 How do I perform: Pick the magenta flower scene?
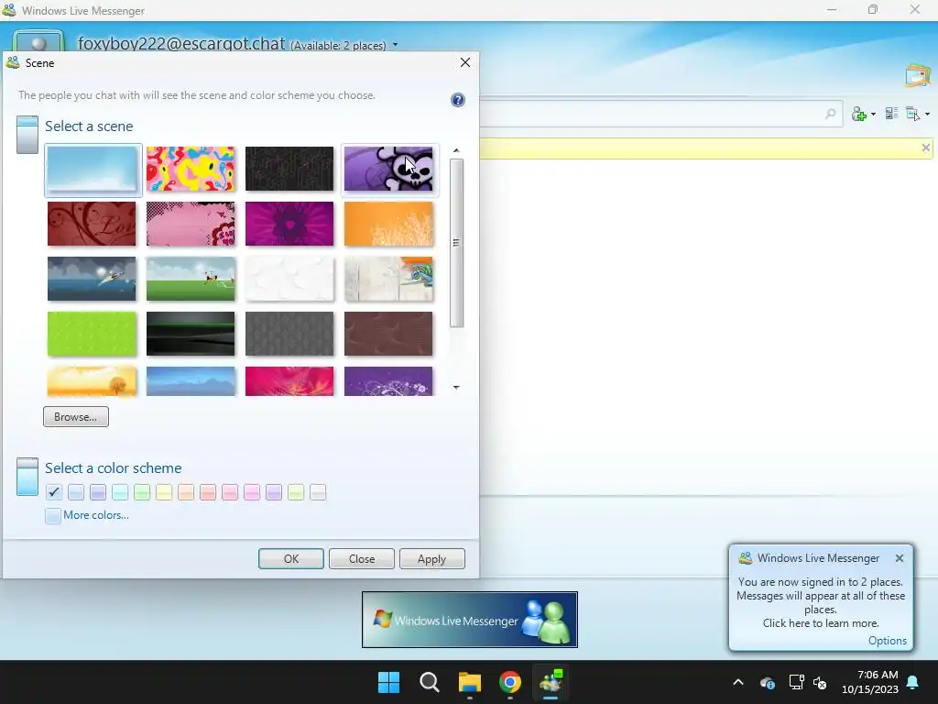tap(289, 224)
